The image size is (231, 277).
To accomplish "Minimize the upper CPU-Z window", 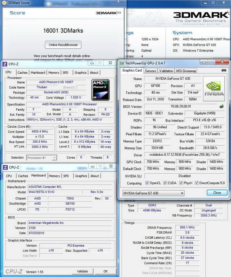I will click(92, 63).
